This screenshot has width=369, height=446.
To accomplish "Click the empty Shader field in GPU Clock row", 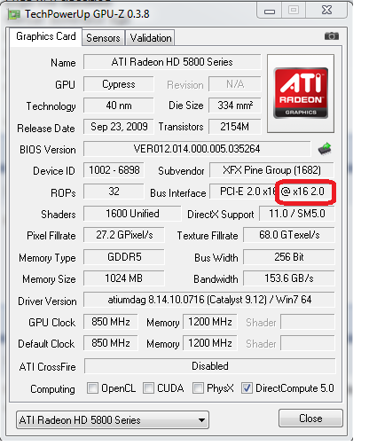I will click(308, 322).
